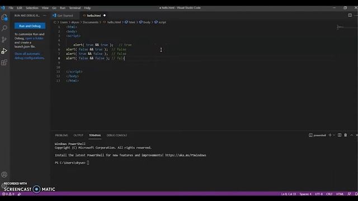Open the Search view in activity bar
358x201 pixels.
click(x=4, y=28)
